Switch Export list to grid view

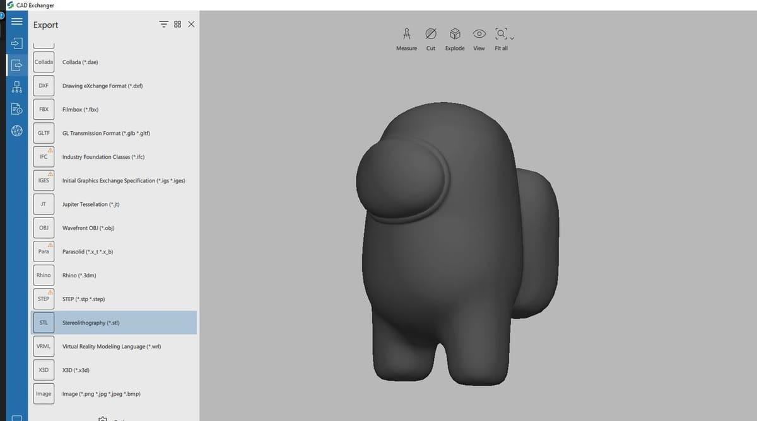tap(177, 24)
